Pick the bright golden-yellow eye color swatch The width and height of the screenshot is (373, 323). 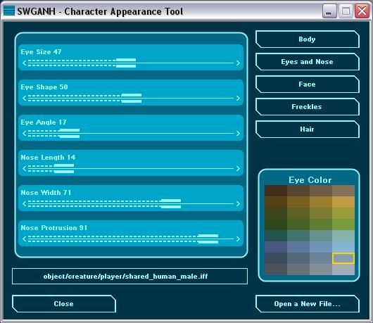point(343,202)
